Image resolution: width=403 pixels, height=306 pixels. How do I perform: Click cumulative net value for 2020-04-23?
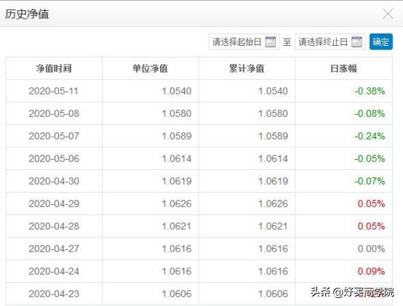click(x=273, y=294)
